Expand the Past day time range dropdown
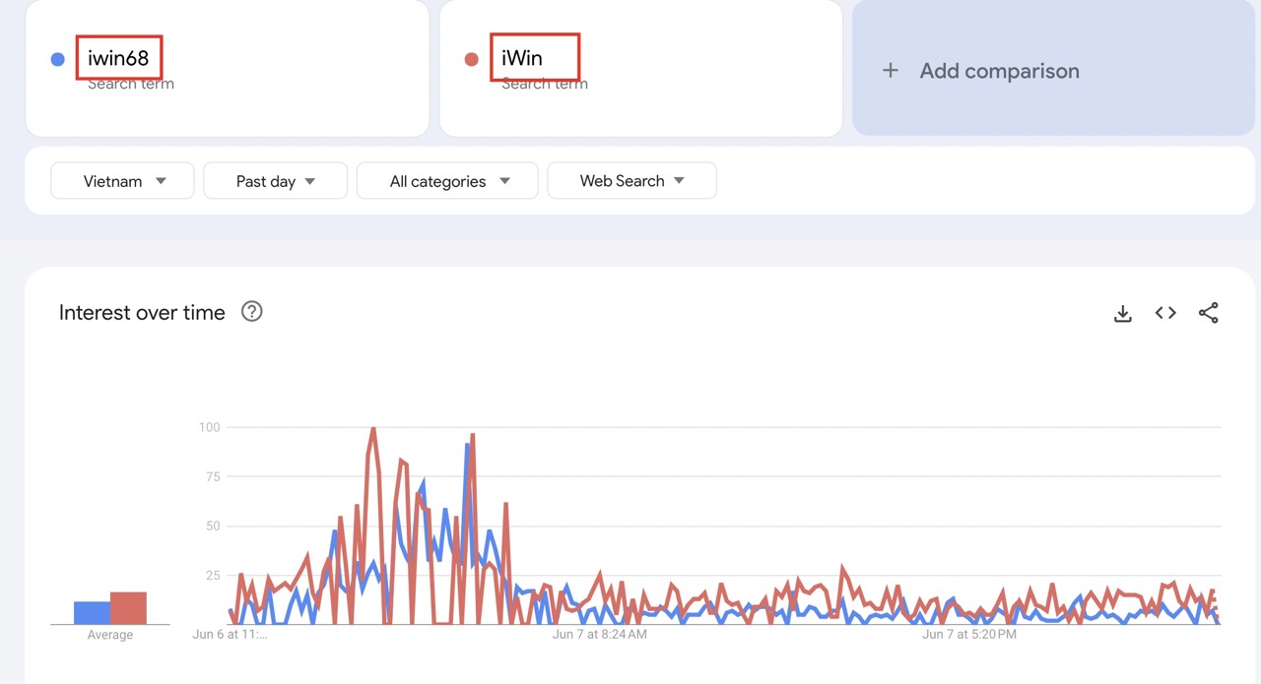 click(275, 181)
